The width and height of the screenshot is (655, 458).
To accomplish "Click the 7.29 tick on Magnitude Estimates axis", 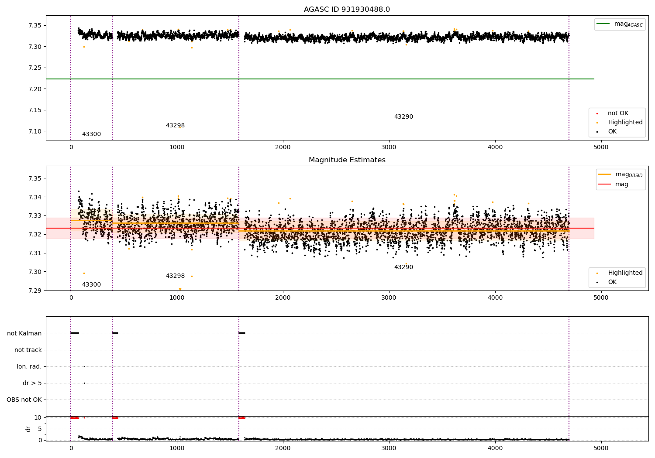I will (x=35, y=291).
